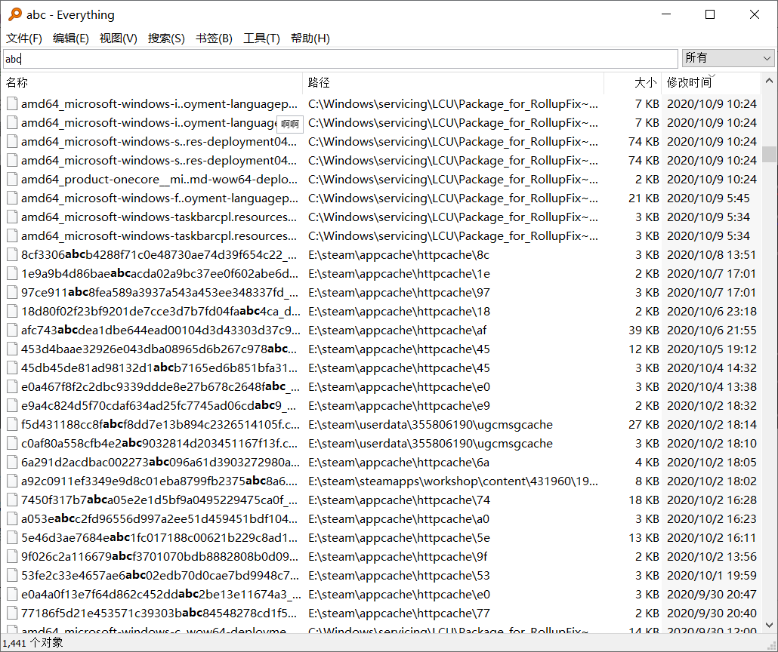Viewport: 778px width, 652px height.
Task: Click modified time 2020/9/30 20:47
Action: click(x=712, y=594)
